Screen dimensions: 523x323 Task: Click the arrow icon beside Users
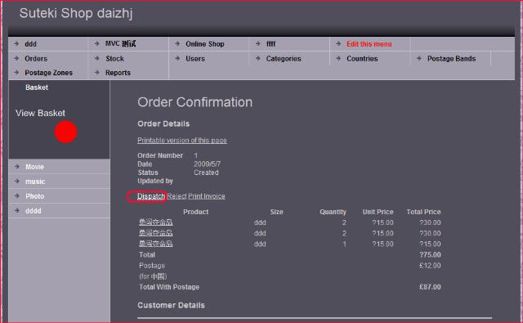coord(177,58)
